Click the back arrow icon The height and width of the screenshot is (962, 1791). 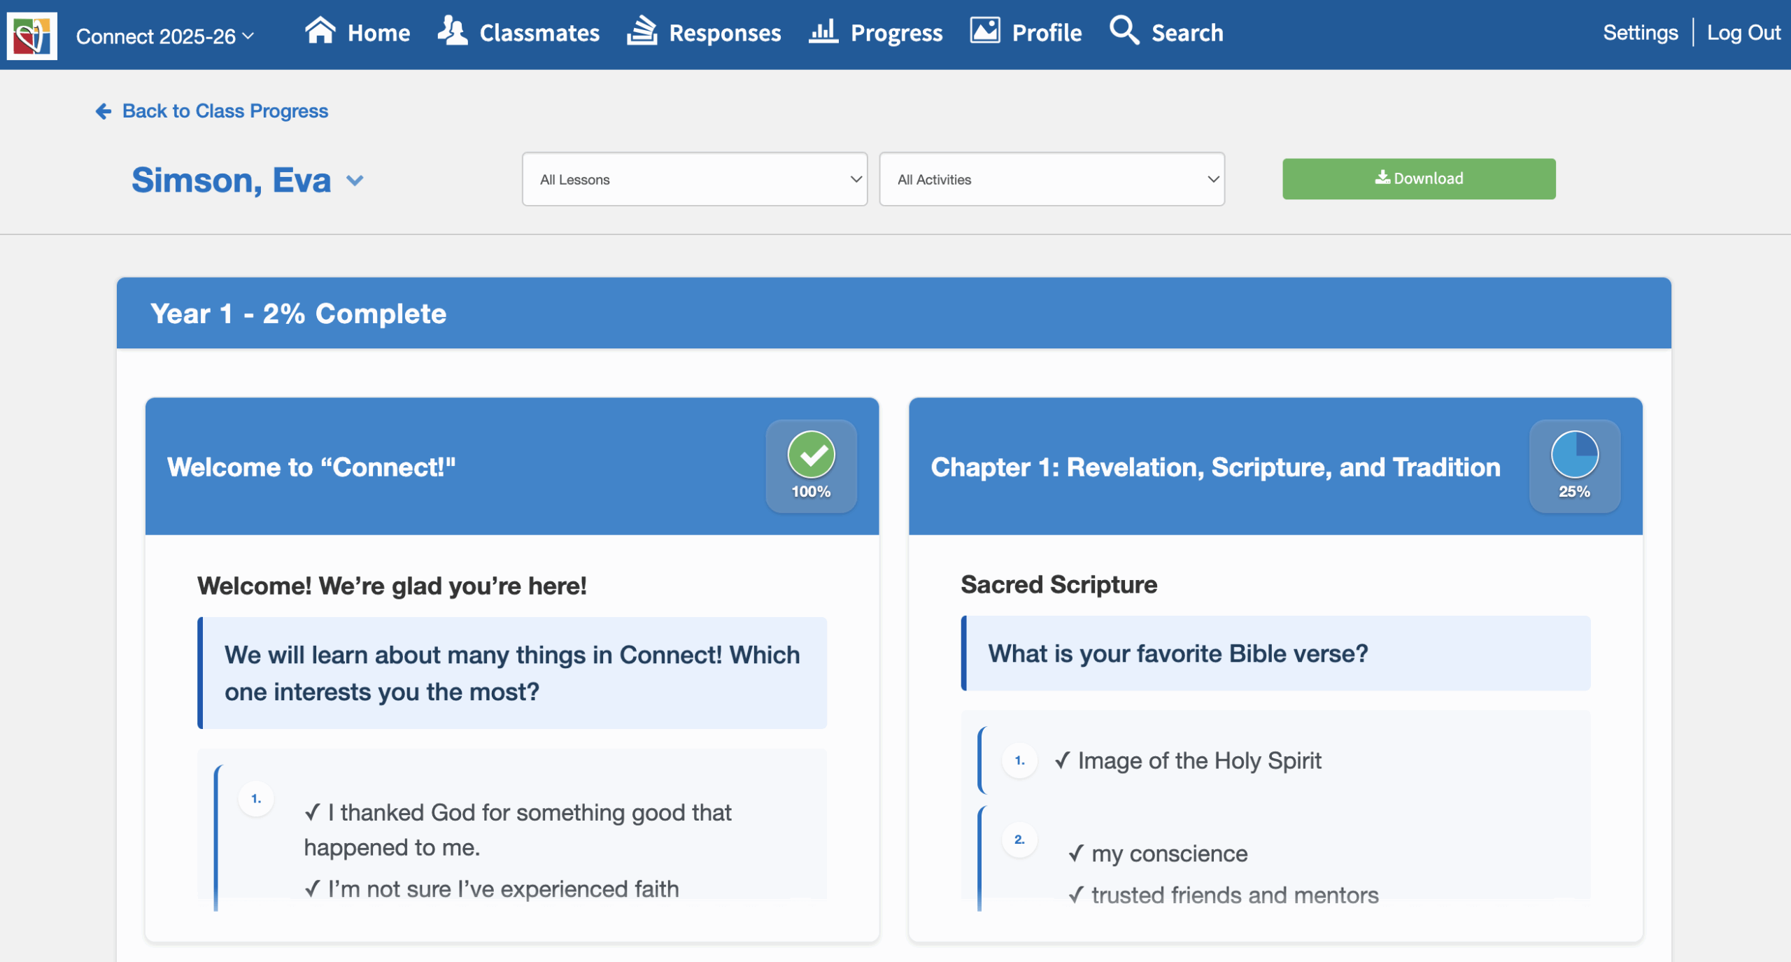click(x=104, y=111)
